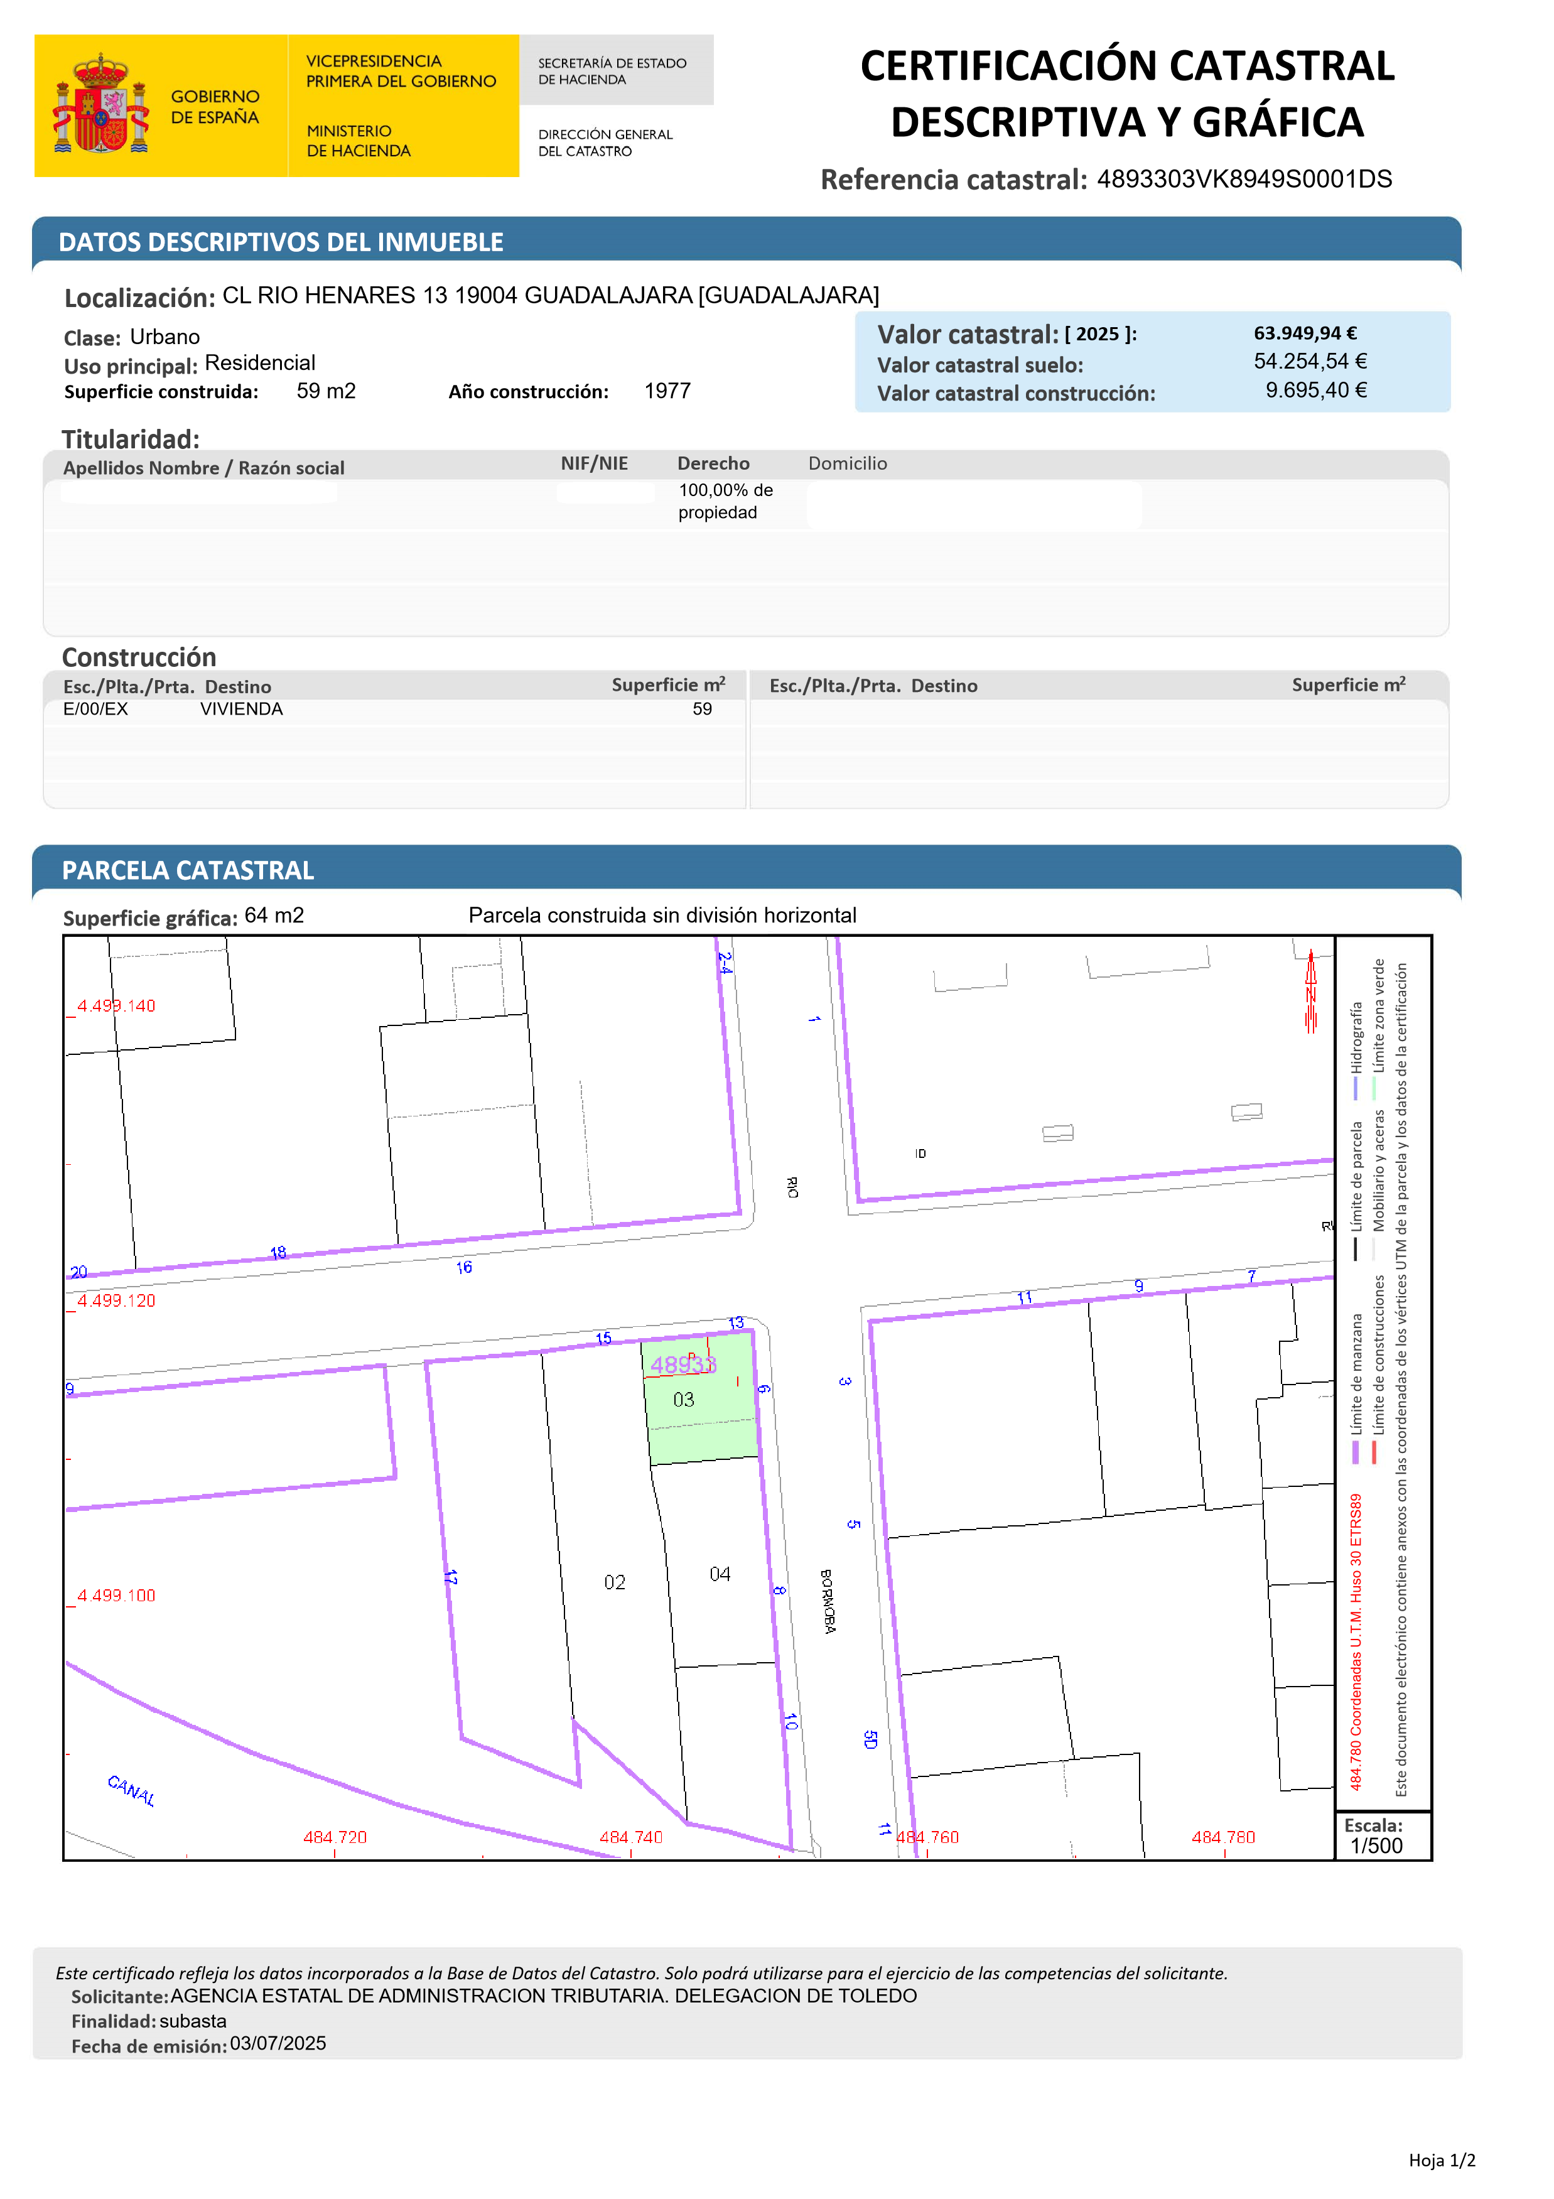1554x2199 pixels.
Task: Click the Spanish coat of arms emblem
Action: click(x=100, y=104)
